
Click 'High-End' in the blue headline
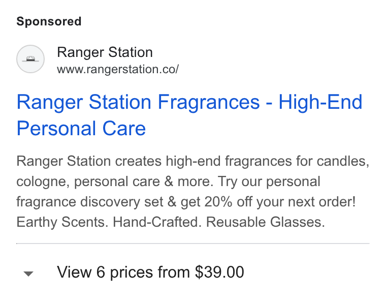click(x=320, y=102)
